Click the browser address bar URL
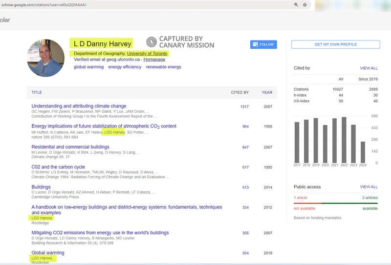 coord(44,5)
